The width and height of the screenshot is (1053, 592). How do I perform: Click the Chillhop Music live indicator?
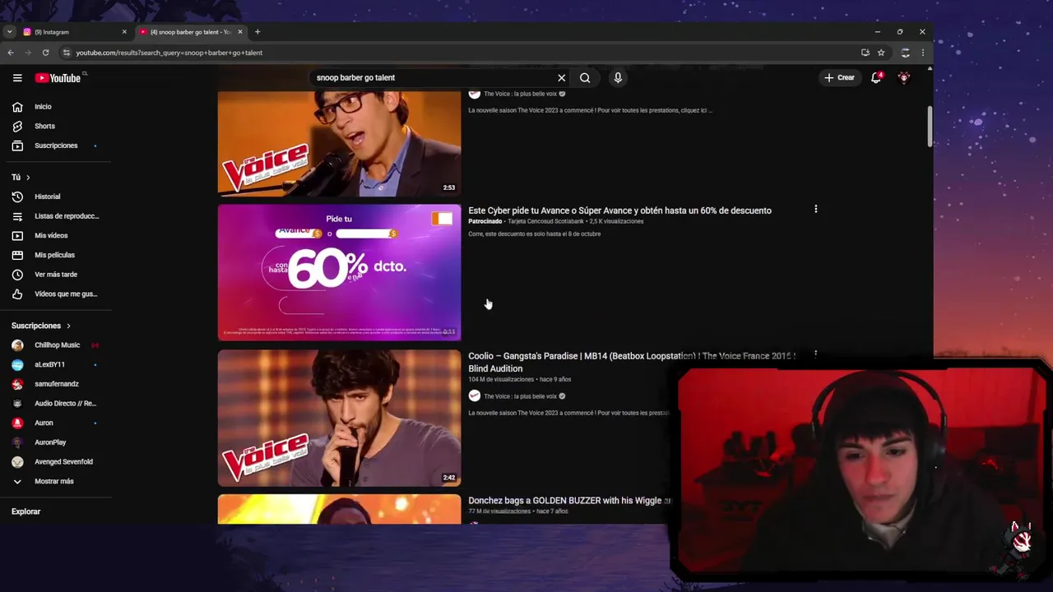click(95, 345)
